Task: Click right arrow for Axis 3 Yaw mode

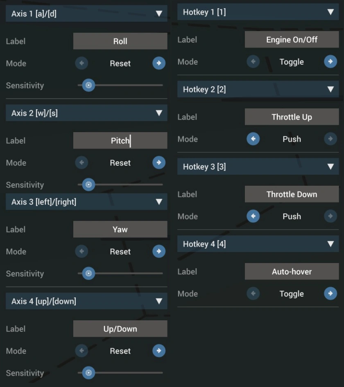Action: click(159, 252)
